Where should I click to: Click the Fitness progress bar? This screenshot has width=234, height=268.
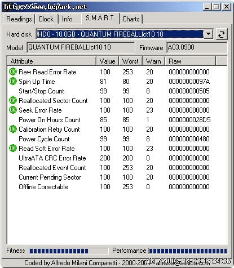click(69, 251)
